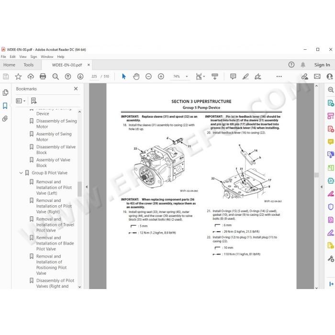The width and height of the screenshot is (335, 335).
Task: Click the Save file icon
Action: tap(6, 77)
